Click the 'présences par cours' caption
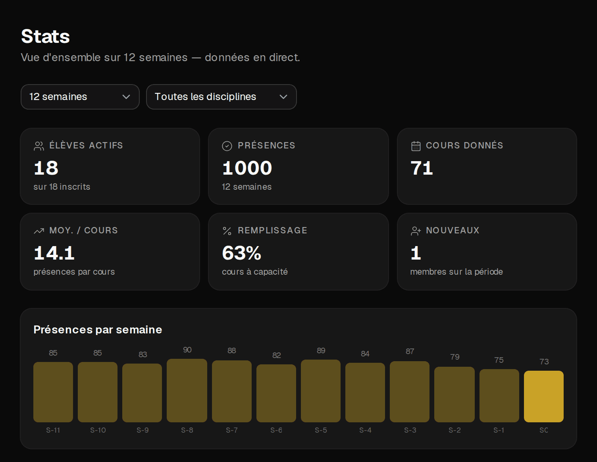This screenshot has width=597, height=462. [74, 271]
